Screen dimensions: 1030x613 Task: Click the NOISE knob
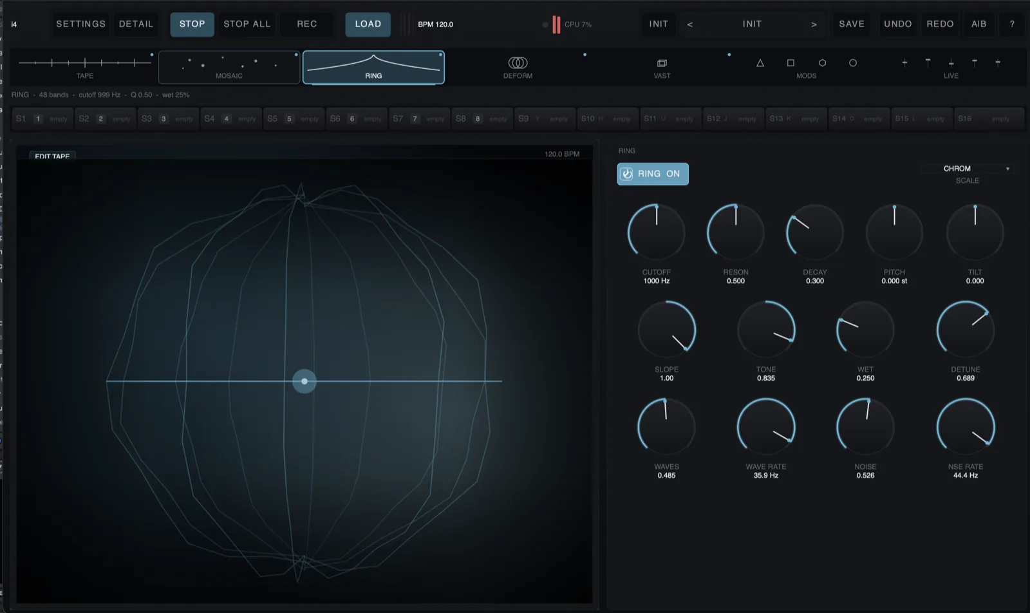pos(865,427)
